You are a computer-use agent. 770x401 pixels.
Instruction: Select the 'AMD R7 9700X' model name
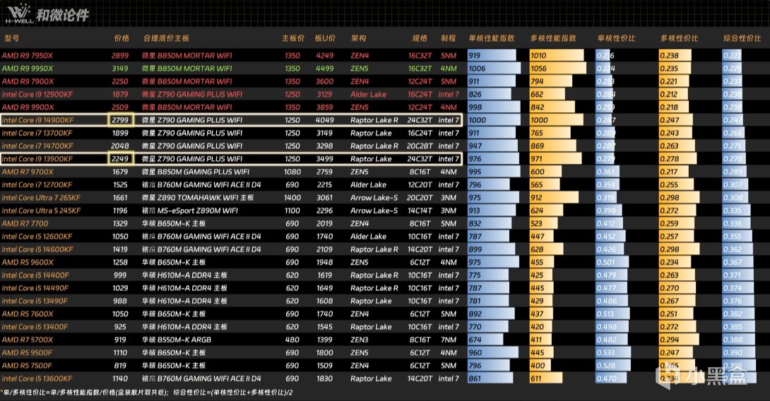tap(28, 172)
